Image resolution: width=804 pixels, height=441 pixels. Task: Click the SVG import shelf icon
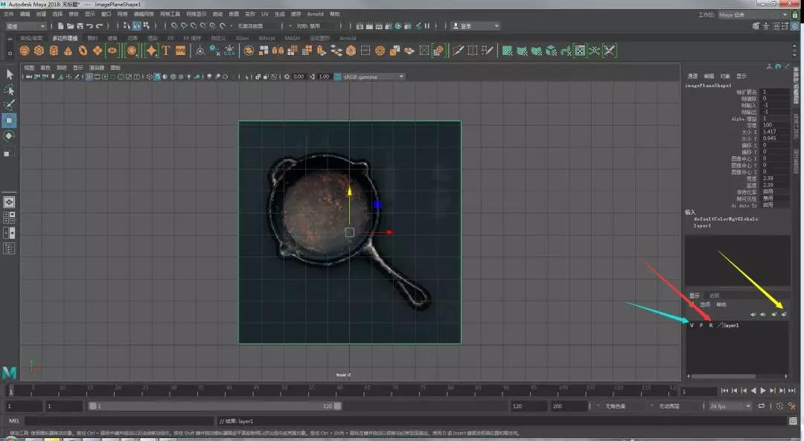180,51
